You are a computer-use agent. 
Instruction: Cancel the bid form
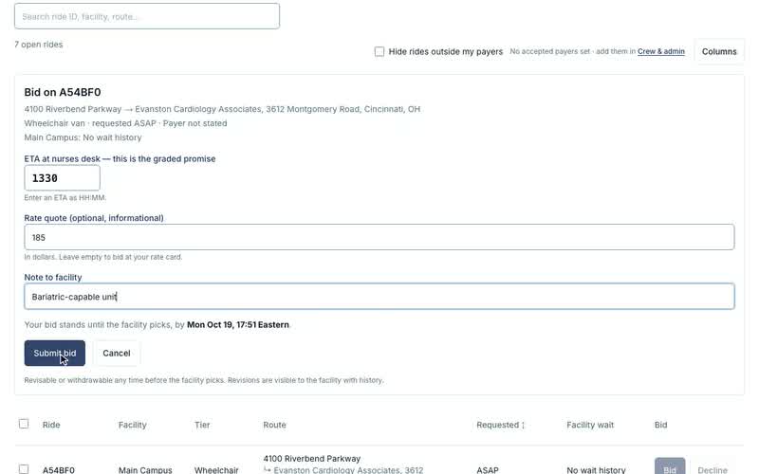coord(116,353)
